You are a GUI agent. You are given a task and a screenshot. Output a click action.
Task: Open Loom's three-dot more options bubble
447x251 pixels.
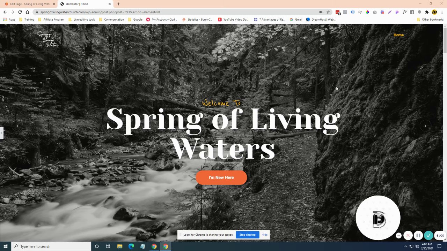398,236
